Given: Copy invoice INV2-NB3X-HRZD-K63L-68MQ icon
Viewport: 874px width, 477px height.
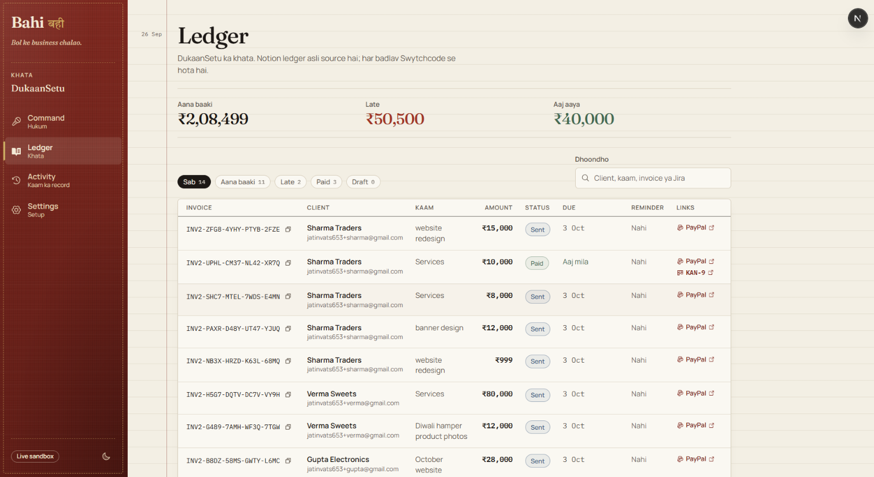Looking at the screenshot, I should 288,362.
